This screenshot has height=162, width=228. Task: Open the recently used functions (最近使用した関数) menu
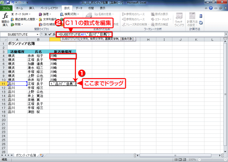coord(24,19)
